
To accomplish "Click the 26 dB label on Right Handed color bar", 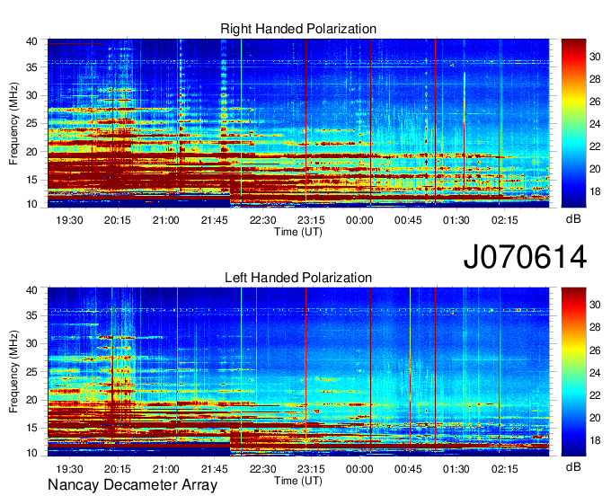I will click(x=595, y=102).
